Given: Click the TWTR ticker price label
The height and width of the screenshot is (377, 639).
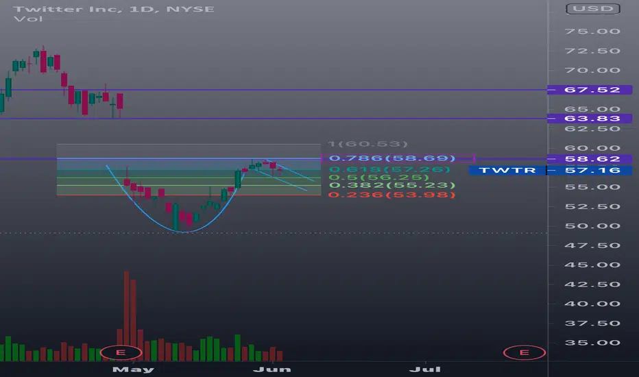Looking at the screenshot, I should point(507,171).
